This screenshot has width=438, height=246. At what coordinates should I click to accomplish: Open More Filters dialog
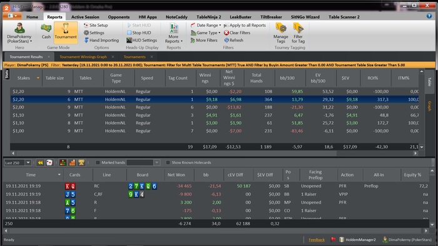click(204, 40)
